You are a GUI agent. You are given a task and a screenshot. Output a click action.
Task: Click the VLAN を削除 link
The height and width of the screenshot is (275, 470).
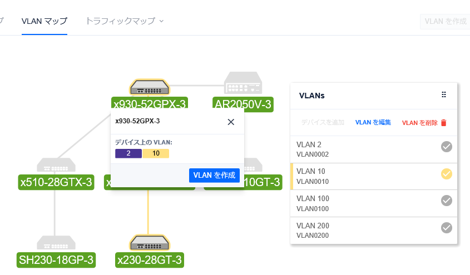(x=419, y=123)
